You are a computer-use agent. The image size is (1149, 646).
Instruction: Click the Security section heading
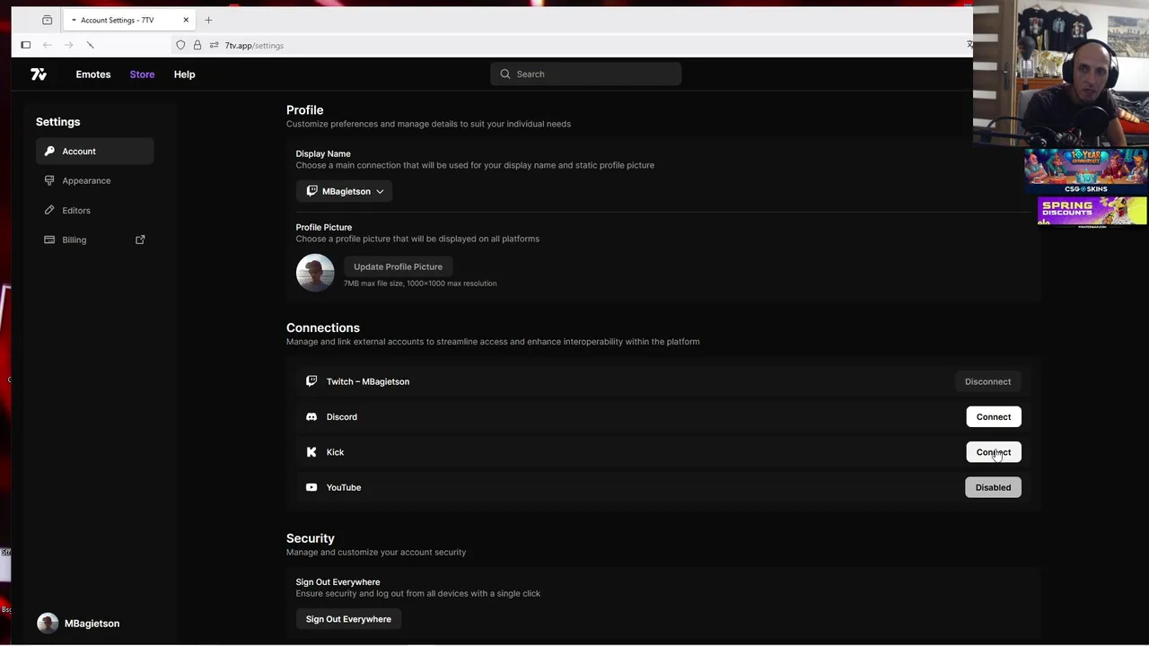[311, 538]
